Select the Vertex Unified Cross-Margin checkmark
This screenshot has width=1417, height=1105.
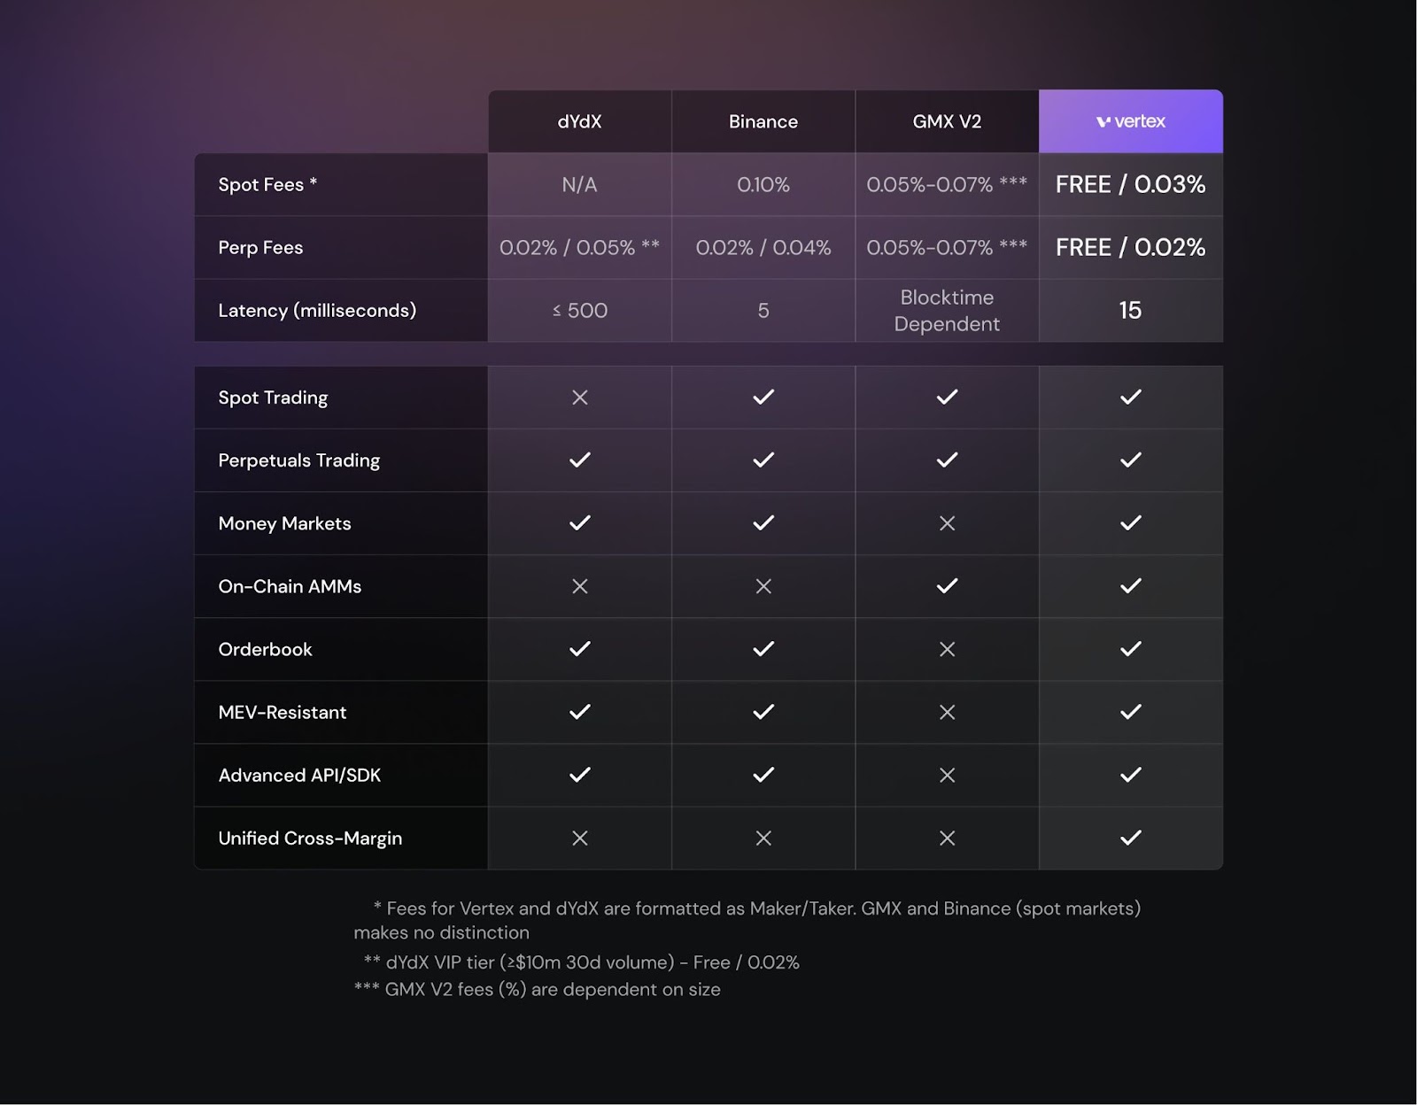(1131, 838)
